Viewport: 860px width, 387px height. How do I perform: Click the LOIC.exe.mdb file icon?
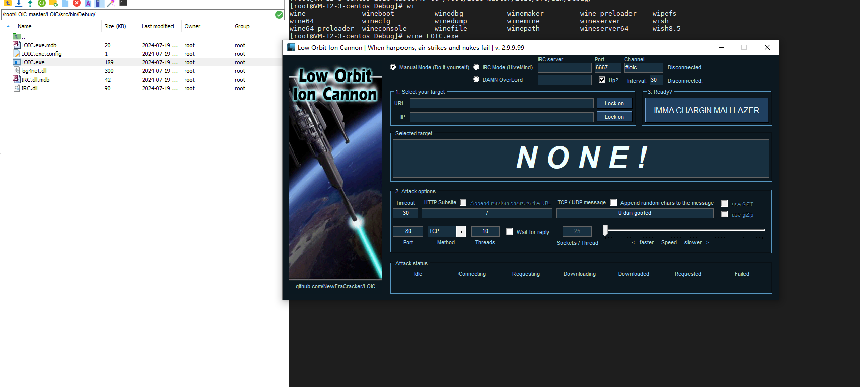(x=16, y=45)
